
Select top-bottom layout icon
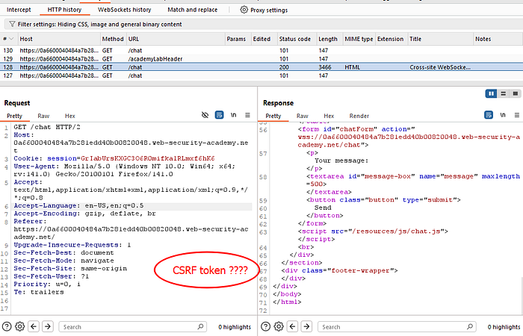504,93
